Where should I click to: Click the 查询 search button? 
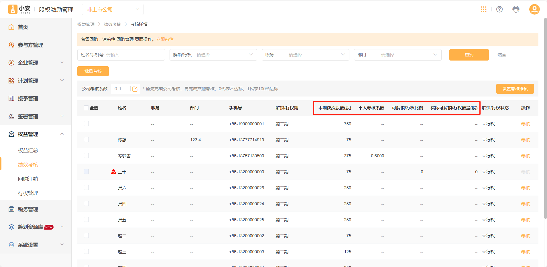[x=469, y=55]
